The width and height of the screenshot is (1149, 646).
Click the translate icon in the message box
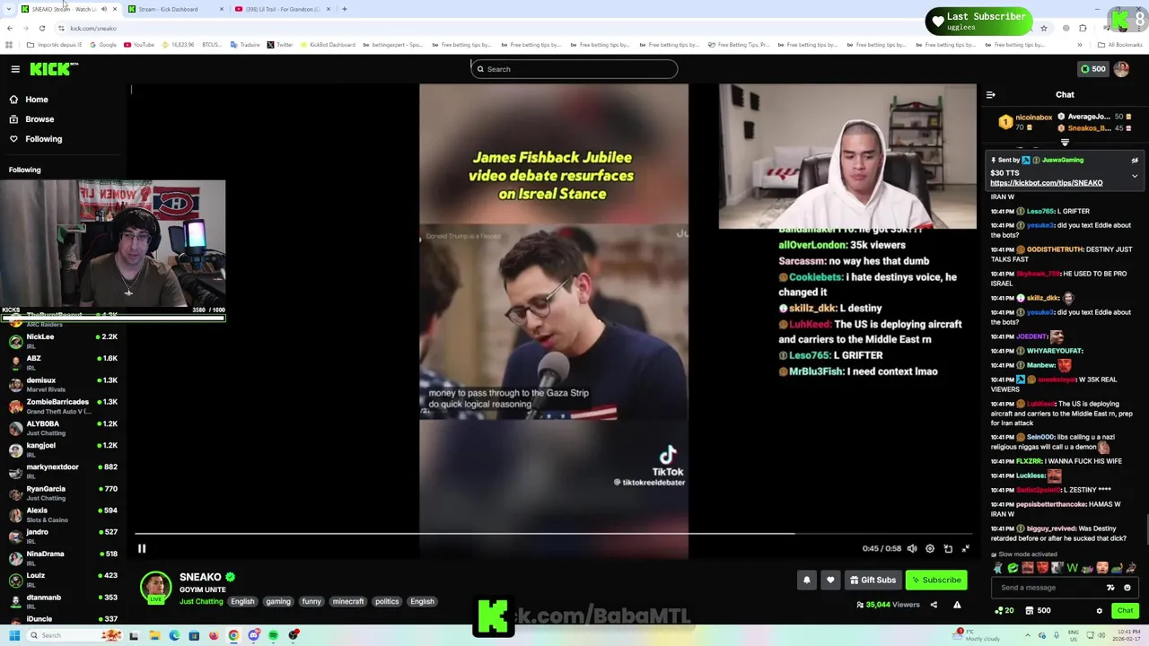1110,588
